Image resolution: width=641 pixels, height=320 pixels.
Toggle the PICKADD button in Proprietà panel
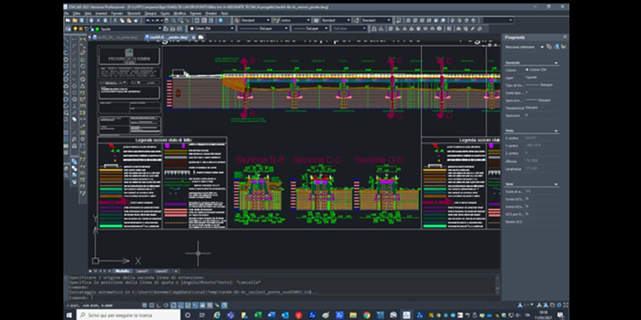click(549, 47)
